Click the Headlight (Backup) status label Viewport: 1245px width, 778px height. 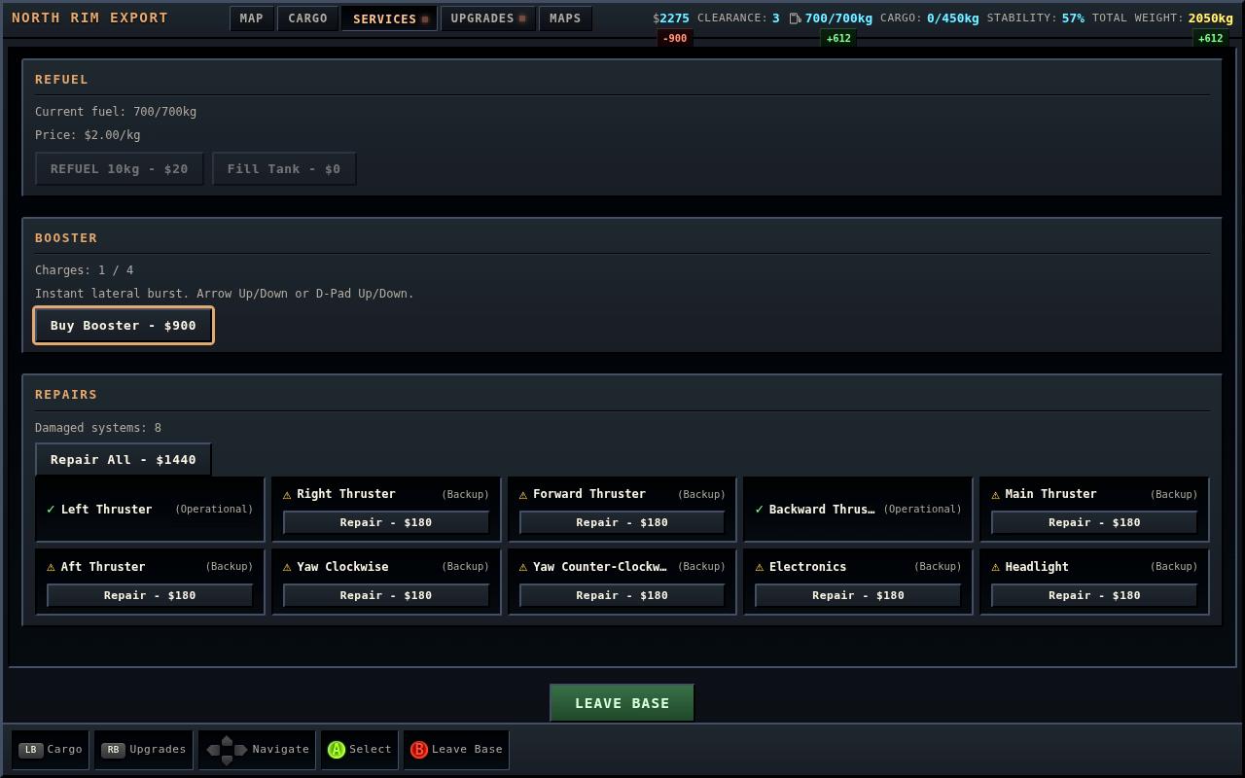tap(1174, 567)
